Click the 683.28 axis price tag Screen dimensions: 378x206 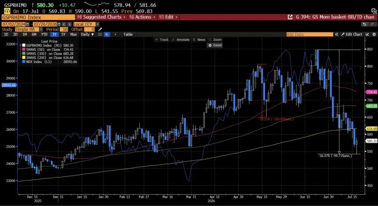[371, 106]
